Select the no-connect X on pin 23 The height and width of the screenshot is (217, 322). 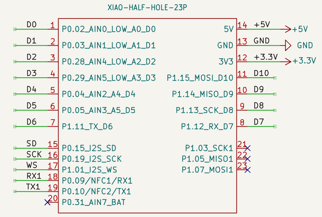coord(248,170)
